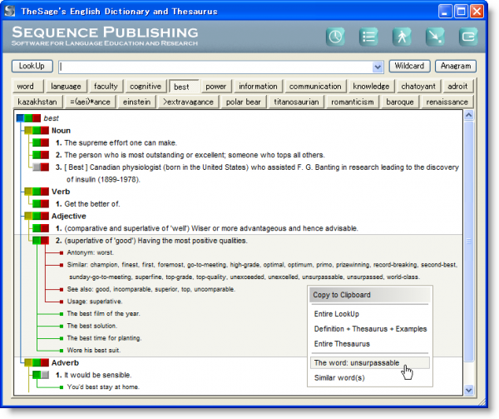Focus the word lookup text field
Screen dimensions: 499x419
pos(215,67)
